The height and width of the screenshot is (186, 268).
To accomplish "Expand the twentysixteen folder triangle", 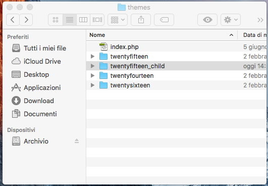I will coord(92,85).
